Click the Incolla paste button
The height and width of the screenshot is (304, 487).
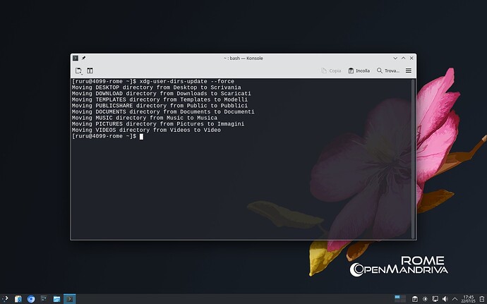[x=359, y=71]
